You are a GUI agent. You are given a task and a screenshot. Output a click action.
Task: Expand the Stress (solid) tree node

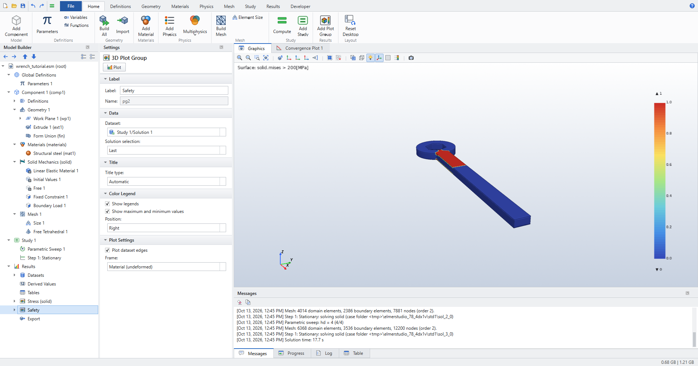[x=15, y=301]
